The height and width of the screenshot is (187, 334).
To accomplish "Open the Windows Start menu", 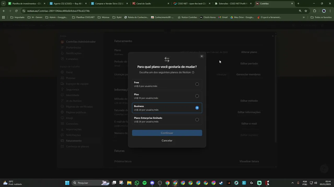I will coord(67,183).
